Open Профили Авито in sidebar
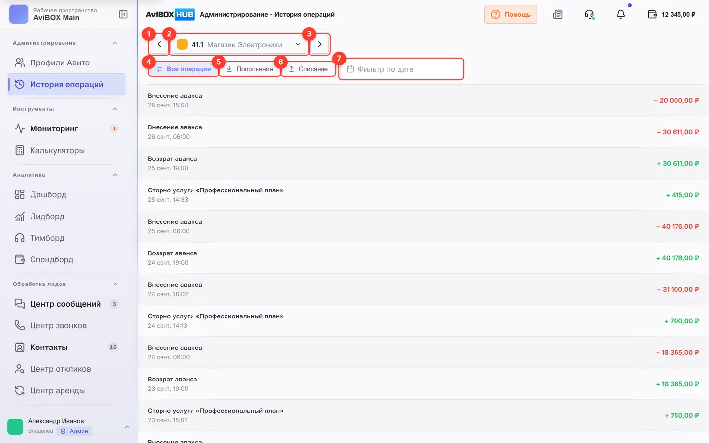 tap(66, 63)
